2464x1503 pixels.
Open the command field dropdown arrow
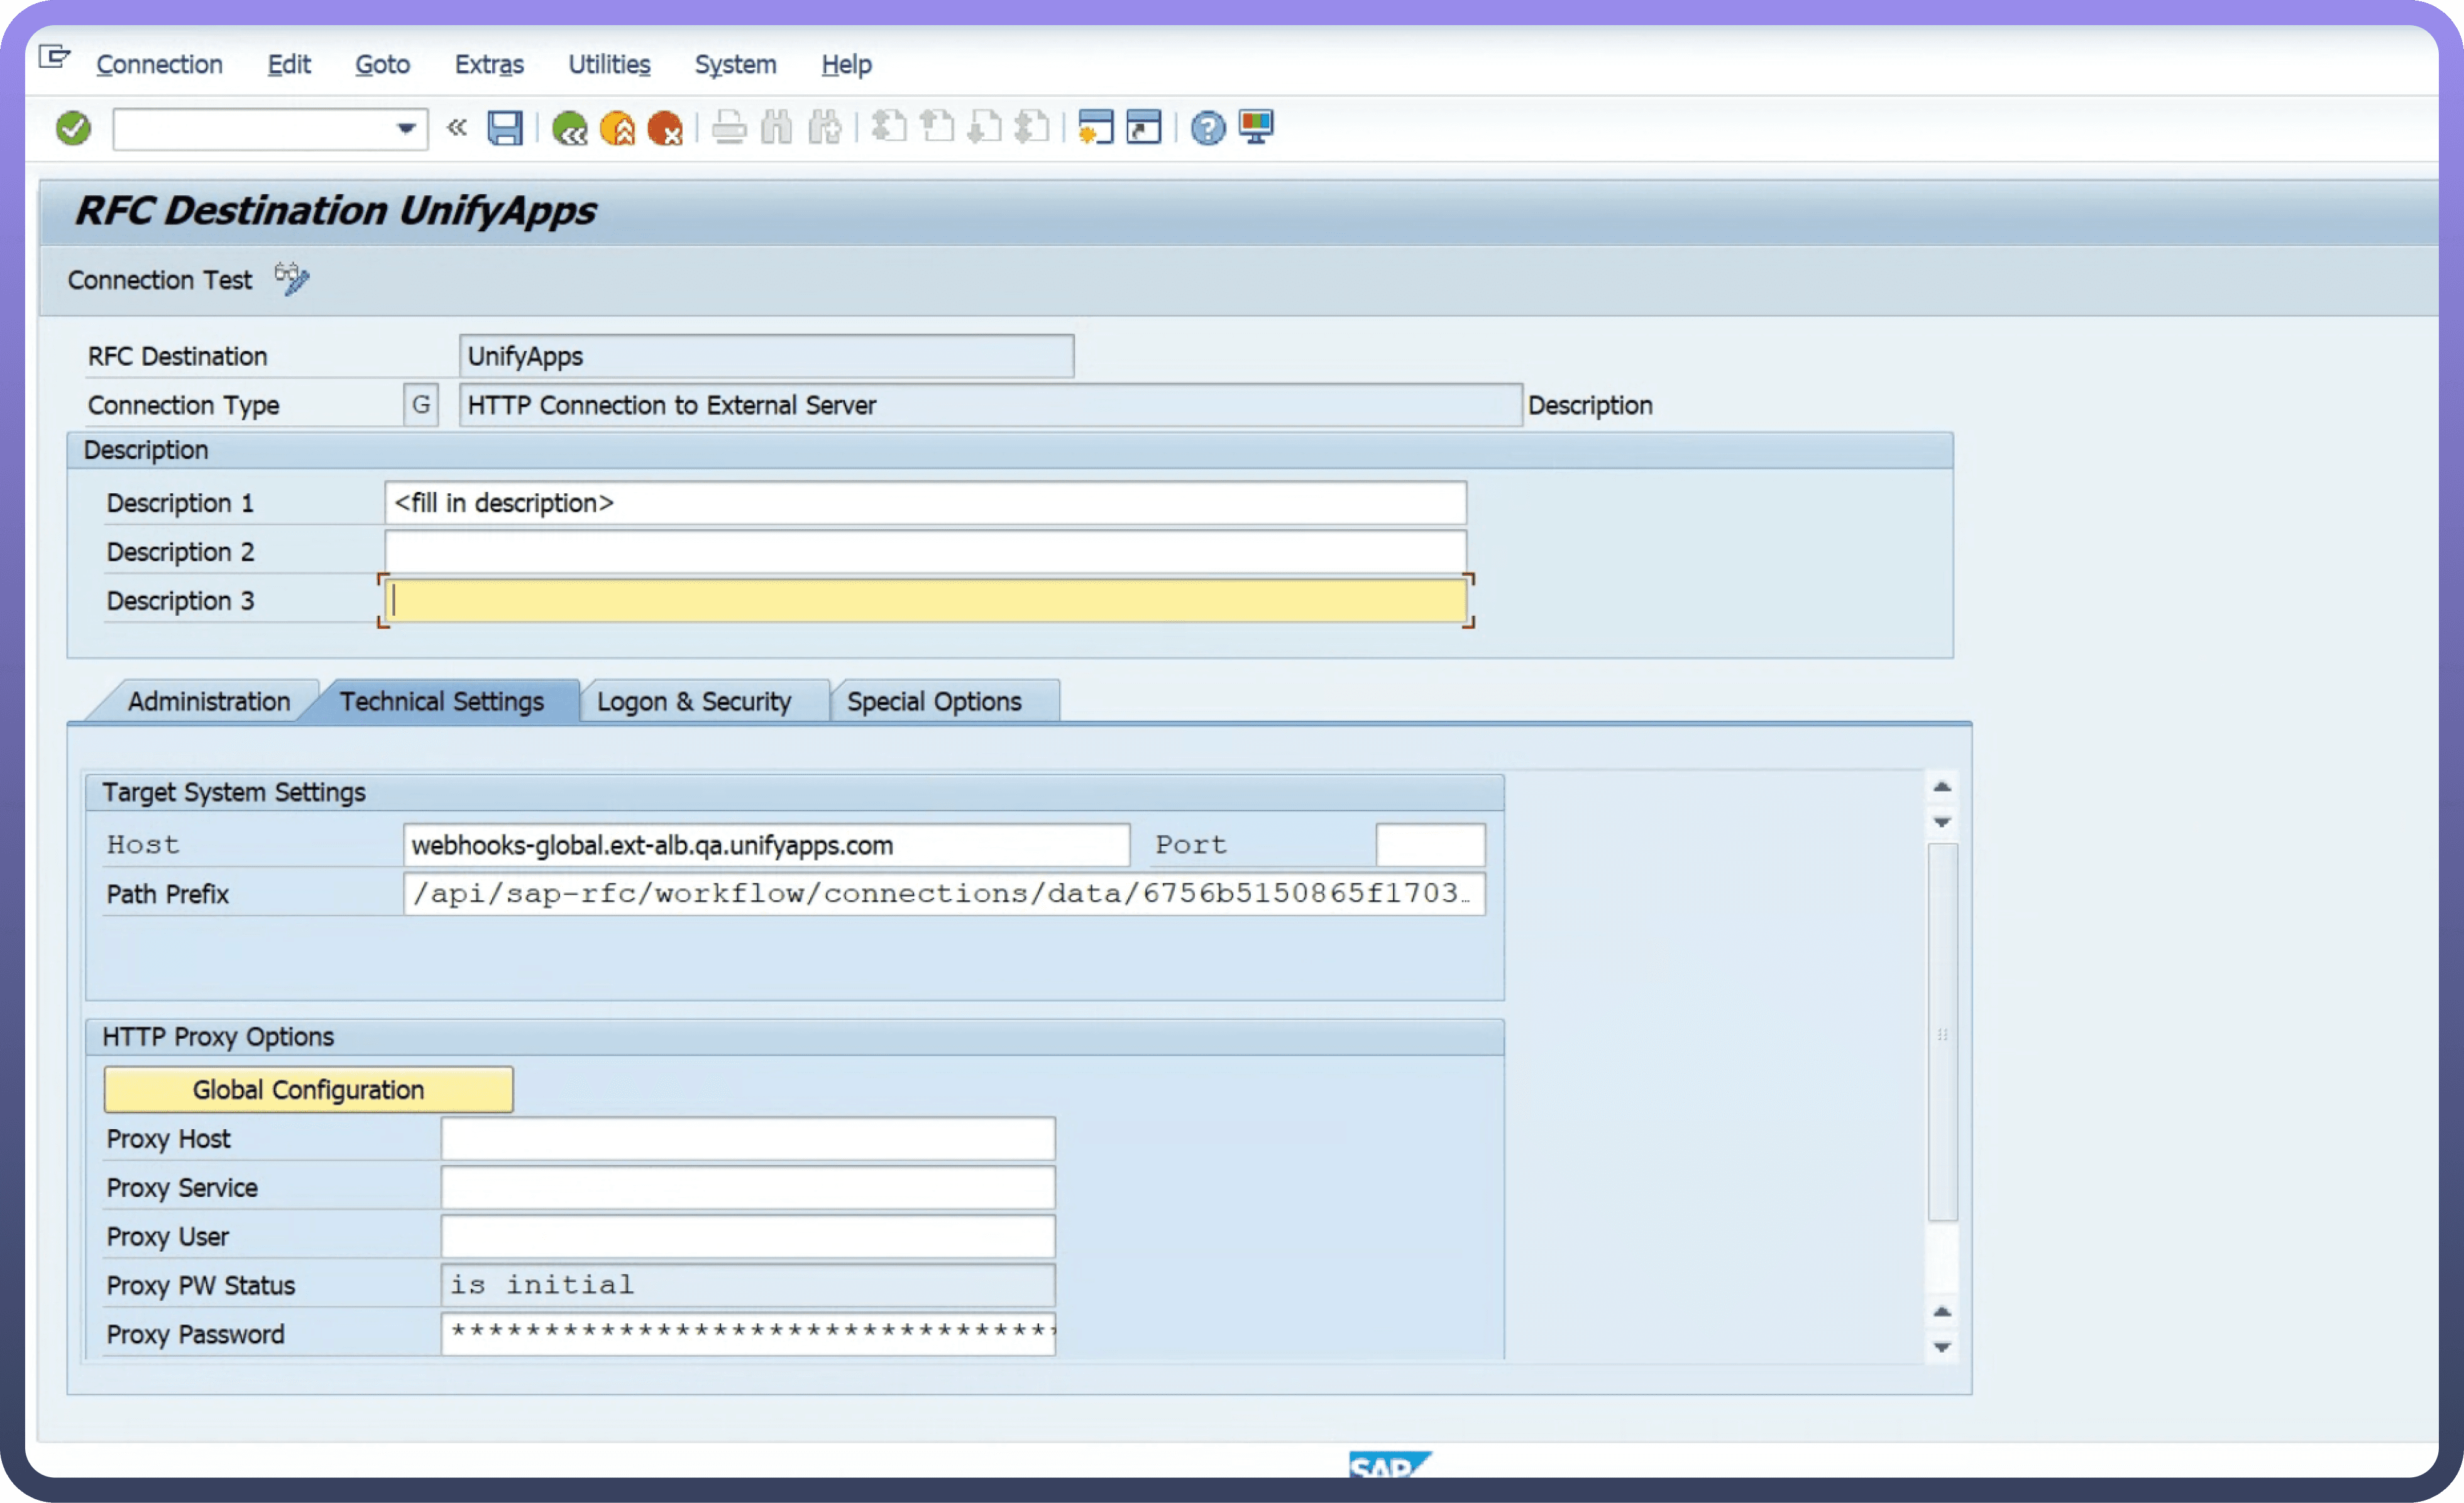[x=406, y=128]
